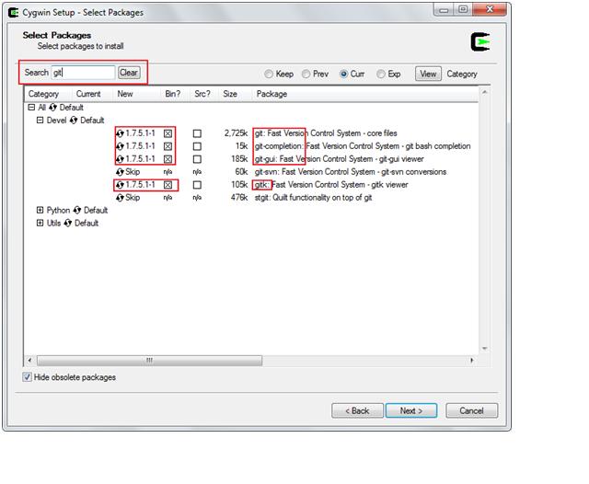Enable the Src checkbox for gitk

coord(197,185)
